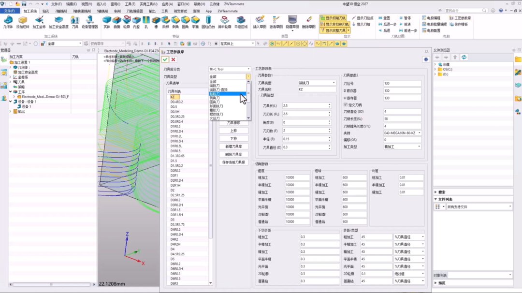Select the 圆角 fillet feature icon
Viewport: 522px width, 293px height.
point(186,22)
